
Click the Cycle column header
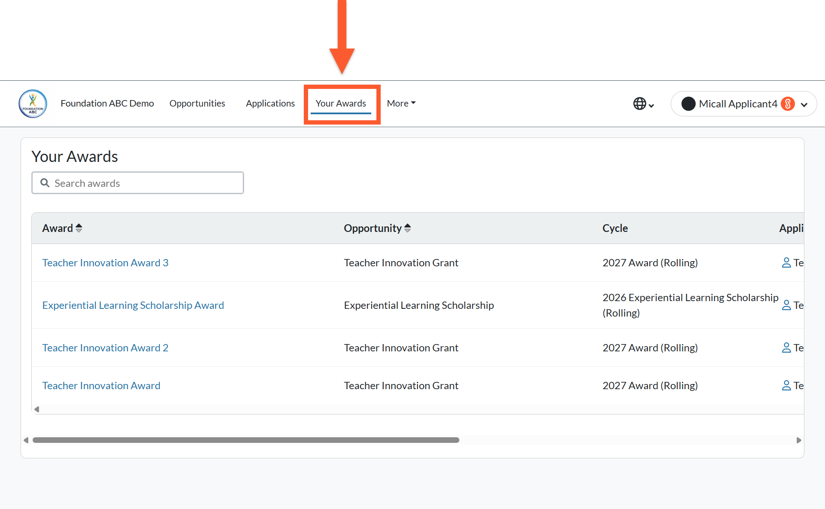coord(615,228)
